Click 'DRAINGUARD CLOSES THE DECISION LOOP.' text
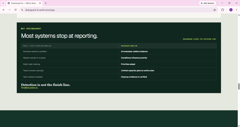This screenshot has height=127, width=240. pos(200,39)
